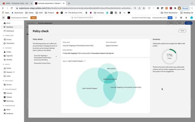This screenshot has height=122, width=195.
Task: Open Segments in the sidebar
Action: 8,56
